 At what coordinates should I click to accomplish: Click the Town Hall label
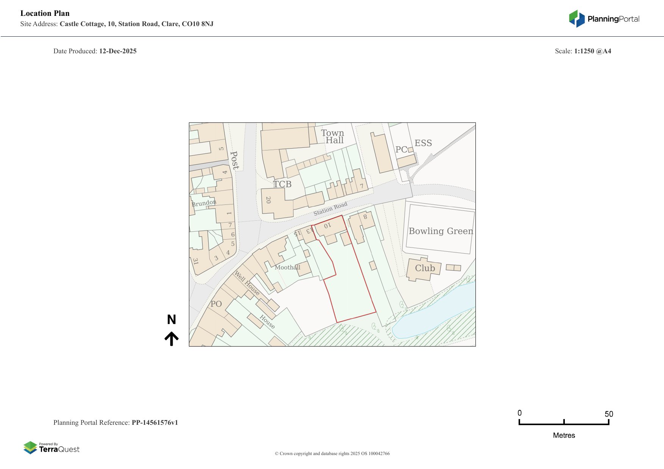(x=333, y=136)
